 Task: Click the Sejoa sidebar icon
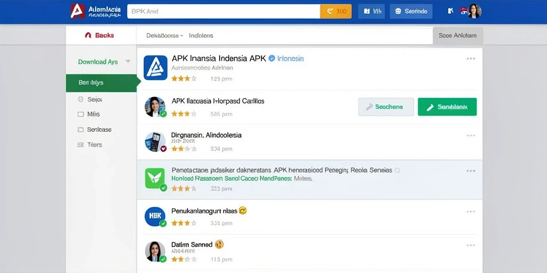tap(81, 100)
